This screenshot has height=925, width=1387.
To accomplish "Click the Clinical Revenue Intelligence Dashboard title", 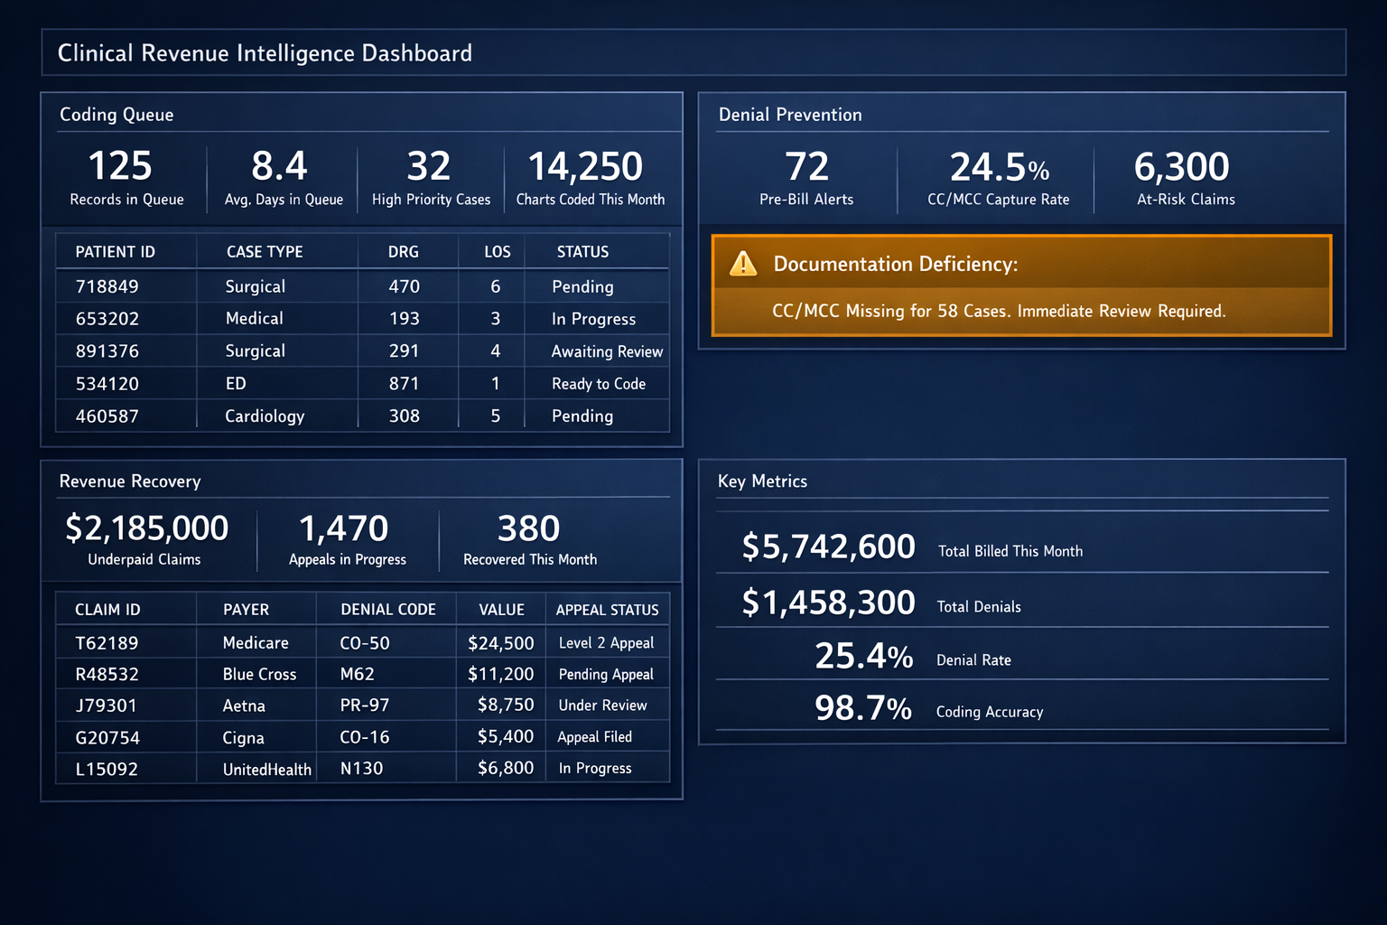I will tap(265, 52).
